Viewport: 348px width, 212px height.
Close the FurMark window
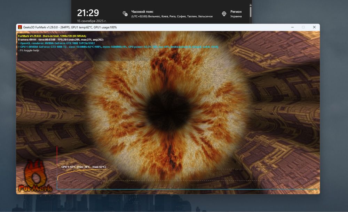click(x=314, y=27)
